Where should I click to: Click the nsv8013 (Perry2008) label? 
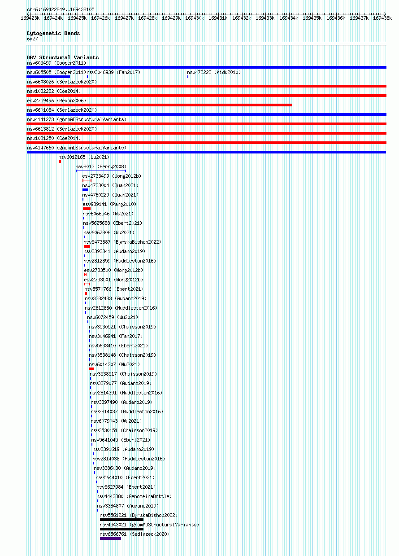pyautogui.click(x=101, y=166)
